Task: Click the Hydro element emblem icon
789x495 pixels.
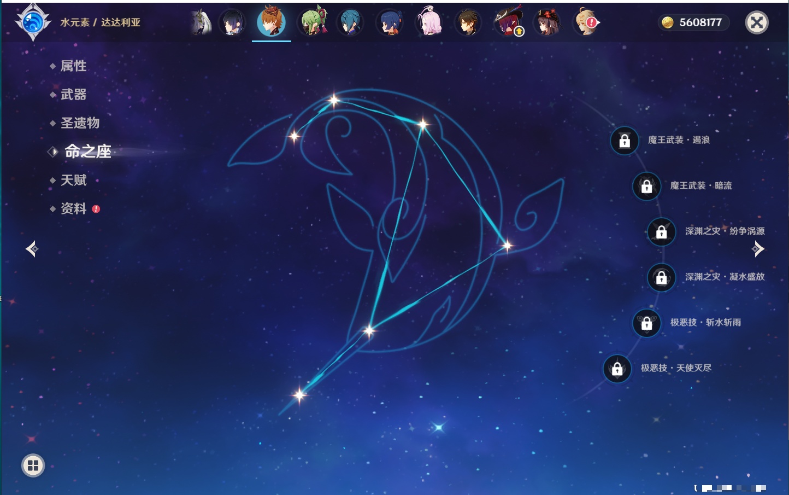Action: [x=33, y=22]
